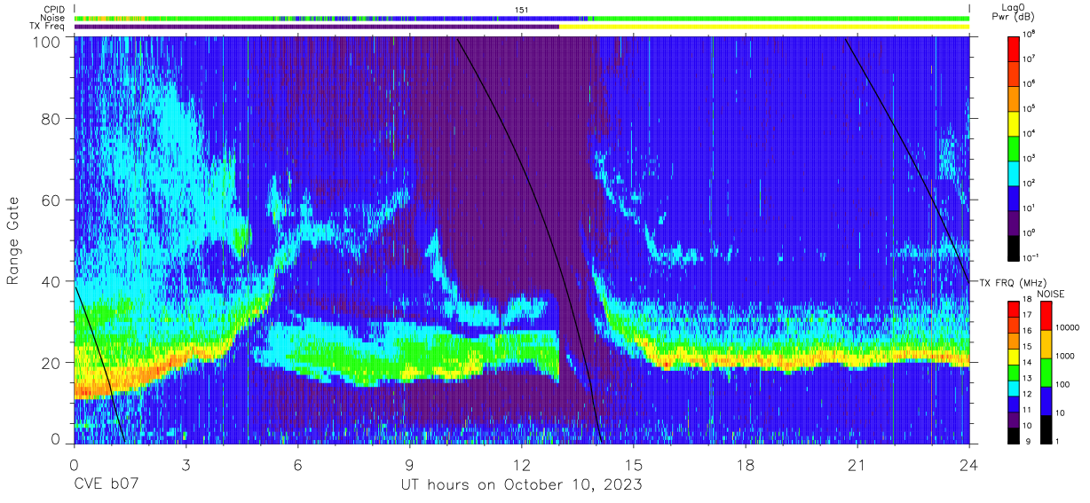Click the yellow segment of the Pwr colorbar
The image size is (1090, 503).
coord(1014,122)
